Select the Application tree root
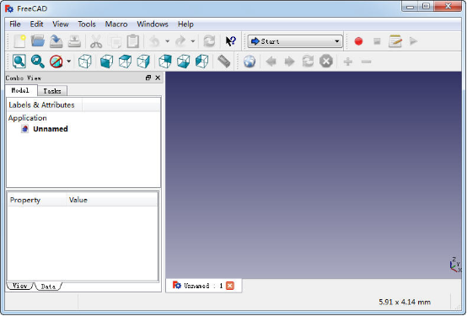The image size is (467, 316). tap(28, 118)
